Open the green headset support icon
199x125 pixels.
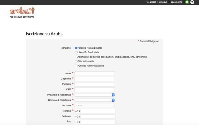pyautogui.click(x=187, y=2)
